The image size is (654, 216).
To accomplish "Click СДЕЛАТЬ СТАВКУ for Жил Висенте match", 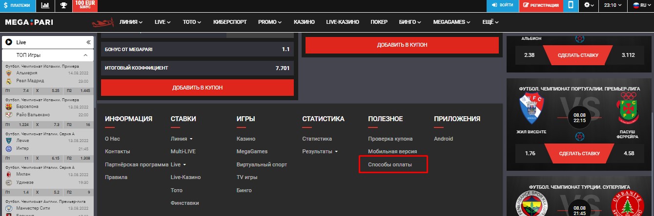I will 580,154.
